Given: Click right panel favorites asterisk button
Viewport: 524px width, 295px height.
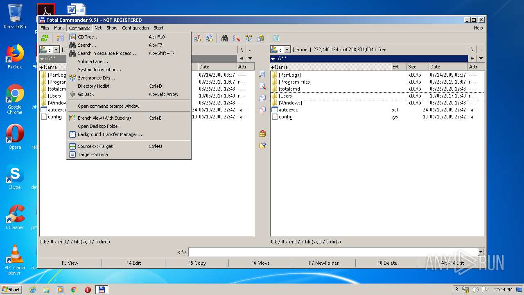Looking at the screenshot, I should pos(472,59).
